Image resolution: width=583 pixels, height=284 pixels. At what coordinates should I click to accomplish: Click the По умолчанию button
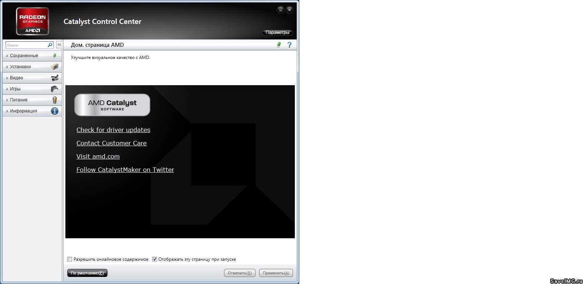click(x=87, y=273)
